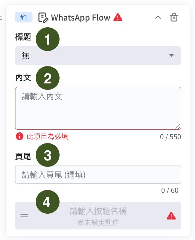This screenshot has width=195, height=240.
Task: Click the warning triangle on the button row
Action: [171, 216]
